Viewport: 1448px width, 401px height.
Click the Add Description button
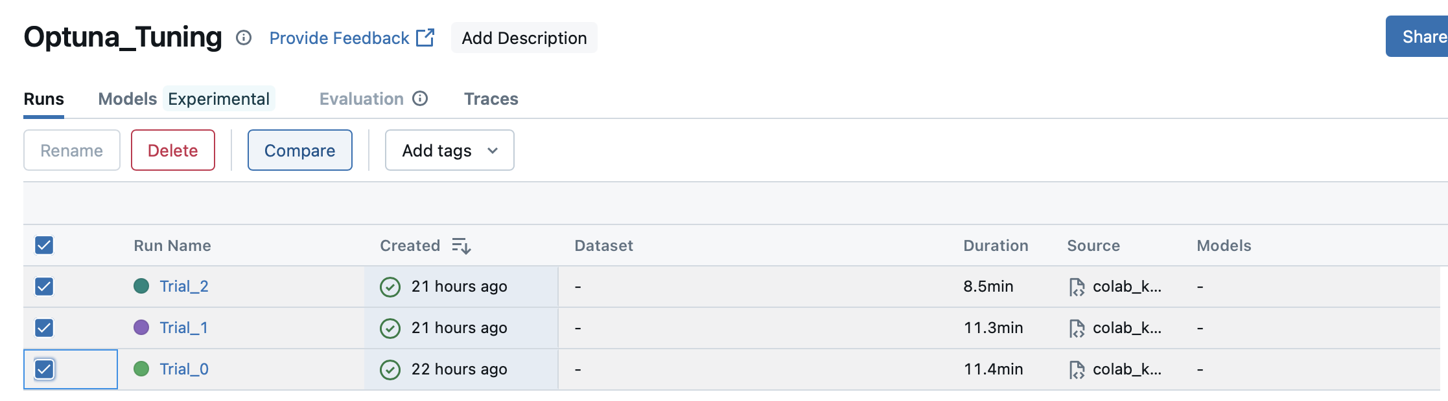pos(524,38)
